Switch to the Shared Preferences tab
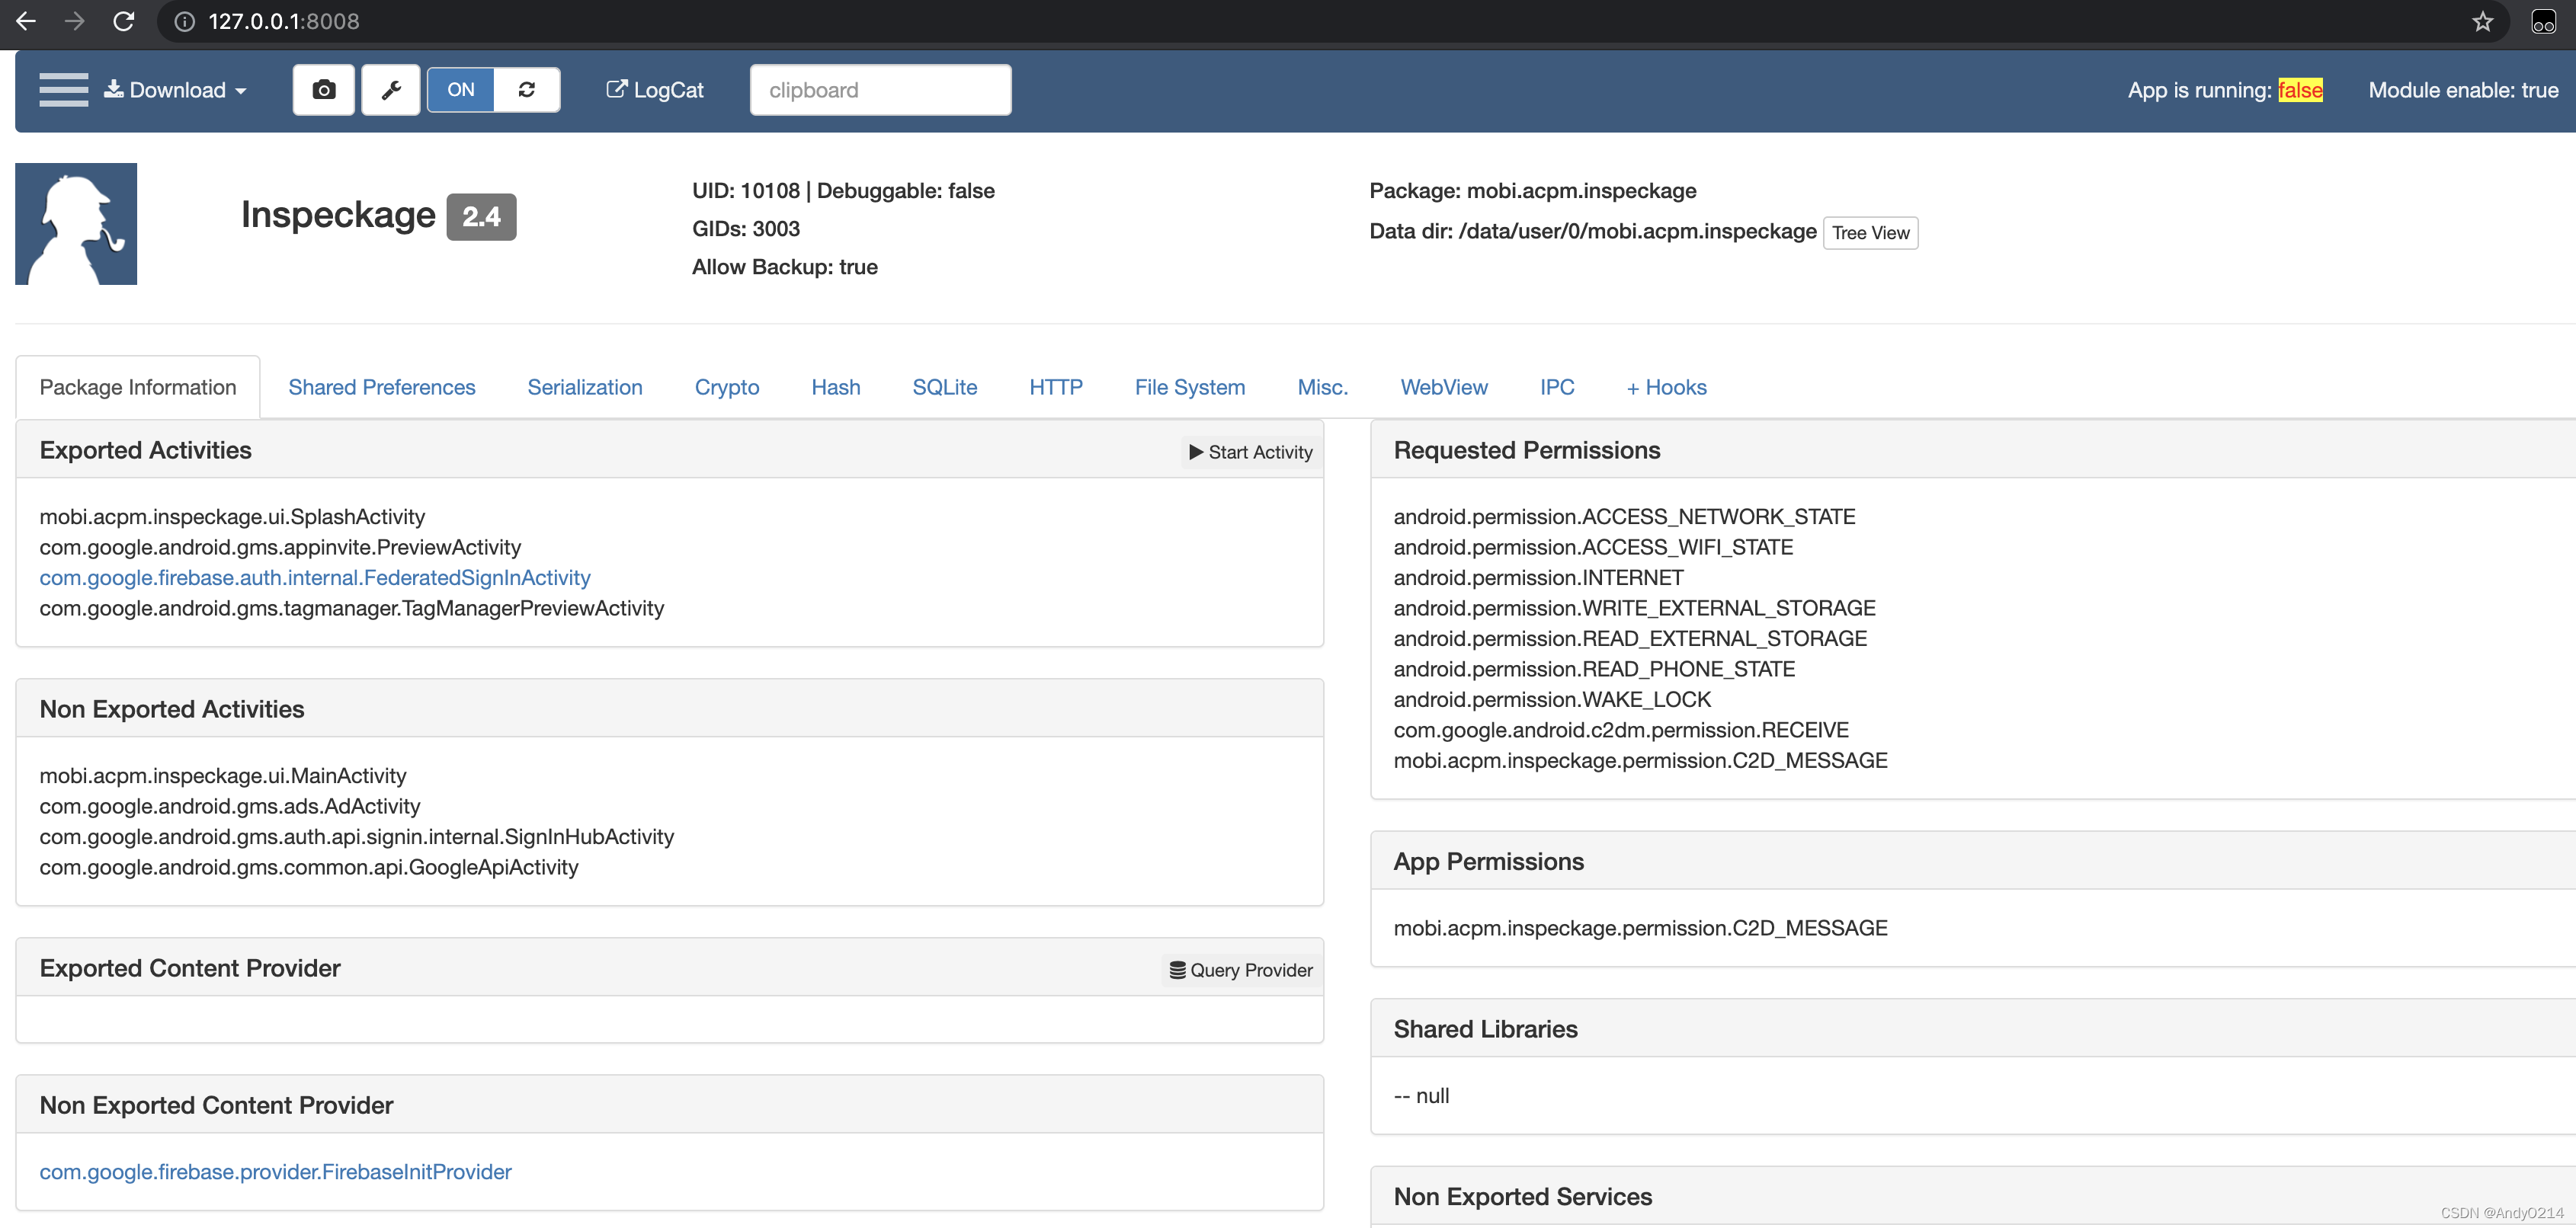The height and width of the screenshot is (1228, 2576). pos(381,387)
